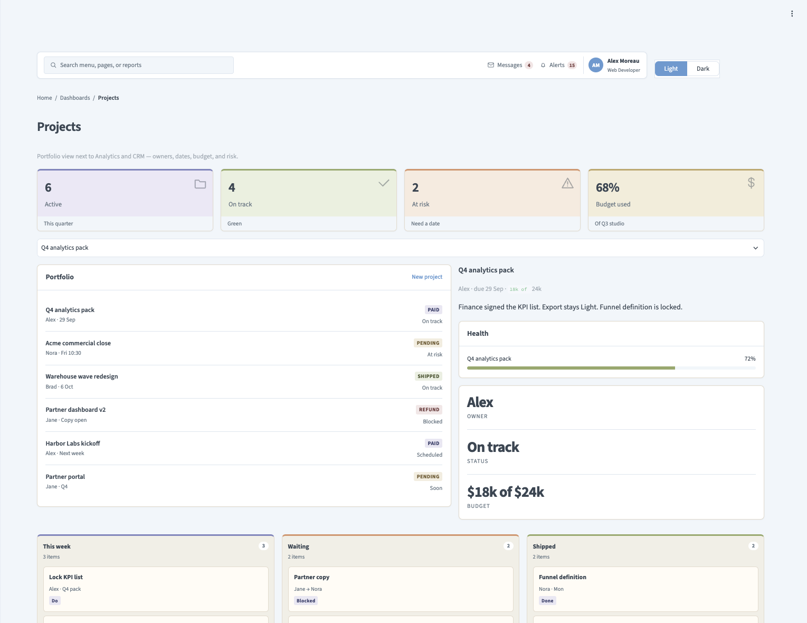The image size is (807, 623).
Task: Focus the search menu, pages, or reports field
Action: 139,65
